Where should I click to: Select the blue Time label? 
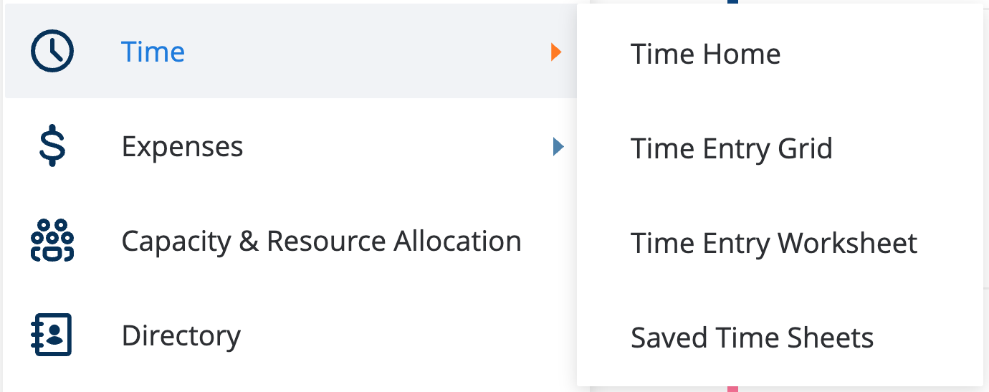pyautogui.click(x=153, y=52)
